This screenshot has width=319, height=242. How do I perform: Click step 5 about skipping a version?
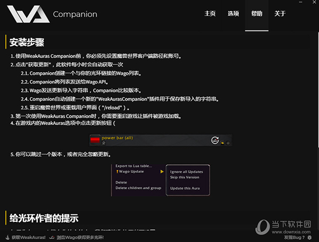[x=61, y=154]
